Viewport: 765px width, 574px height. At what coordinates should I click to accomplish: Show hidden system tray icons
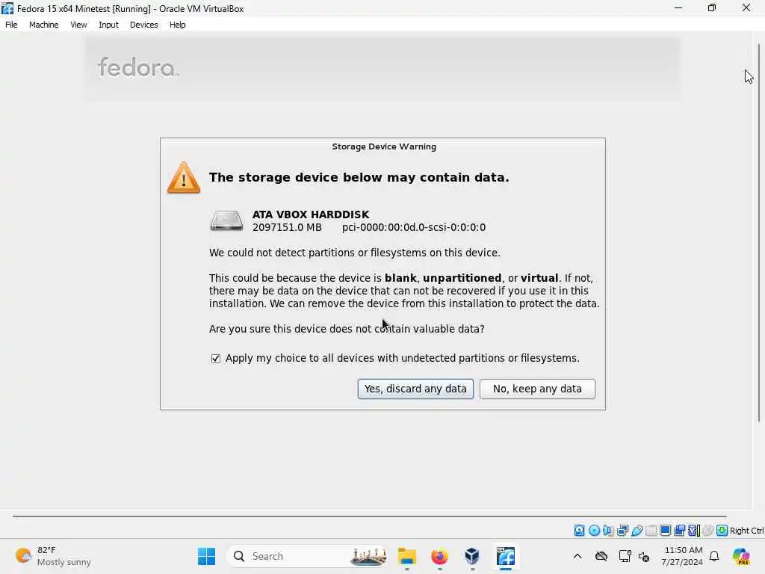click(x=577, y=556)
